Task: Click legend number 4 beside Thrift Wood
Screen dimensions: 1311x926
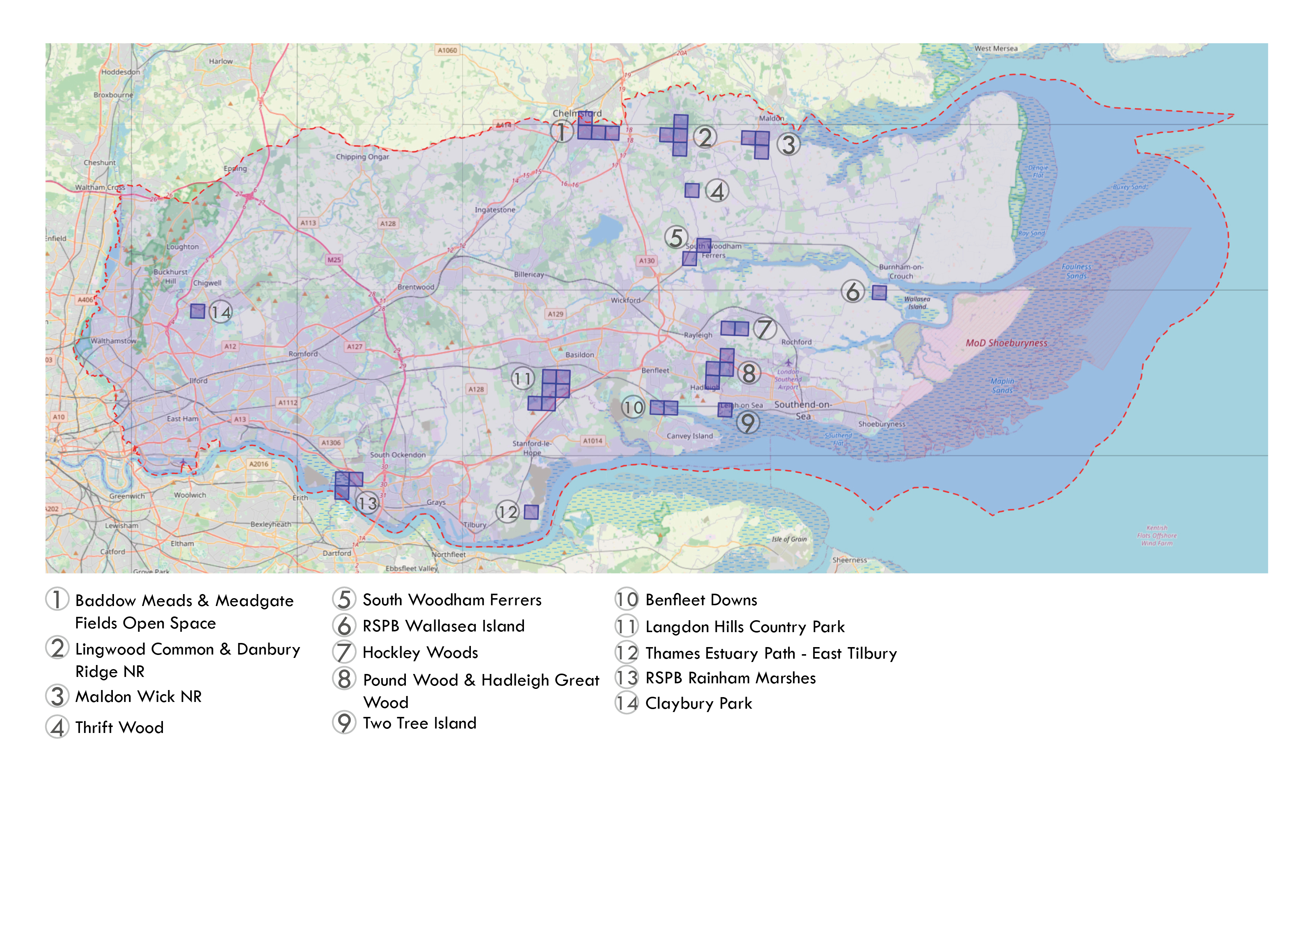Action: coord(57,727)
